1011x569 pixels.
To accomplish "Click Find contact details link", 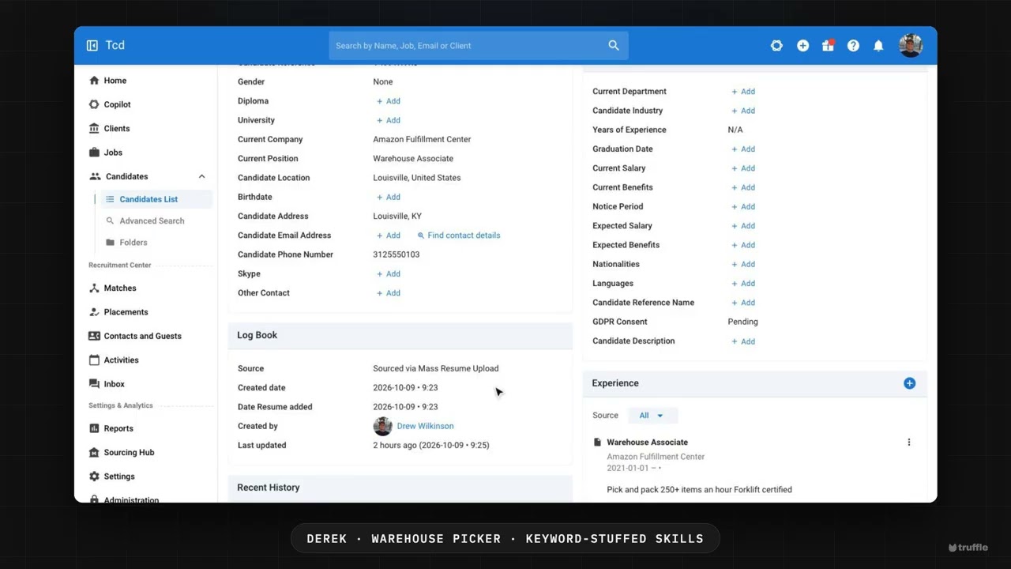I will pos(459,236).
